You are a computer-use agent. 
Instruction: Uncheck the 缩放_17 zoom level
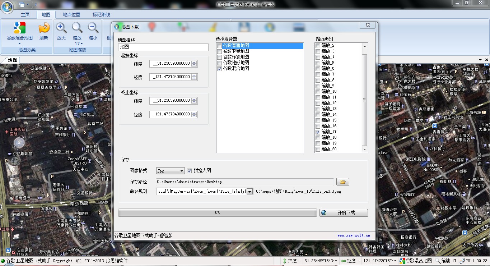(x=318, y=132)
